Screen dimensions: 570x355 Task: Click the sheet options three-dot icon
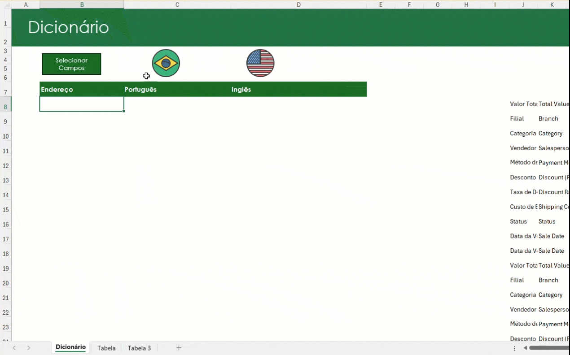[x=514, y=348]
